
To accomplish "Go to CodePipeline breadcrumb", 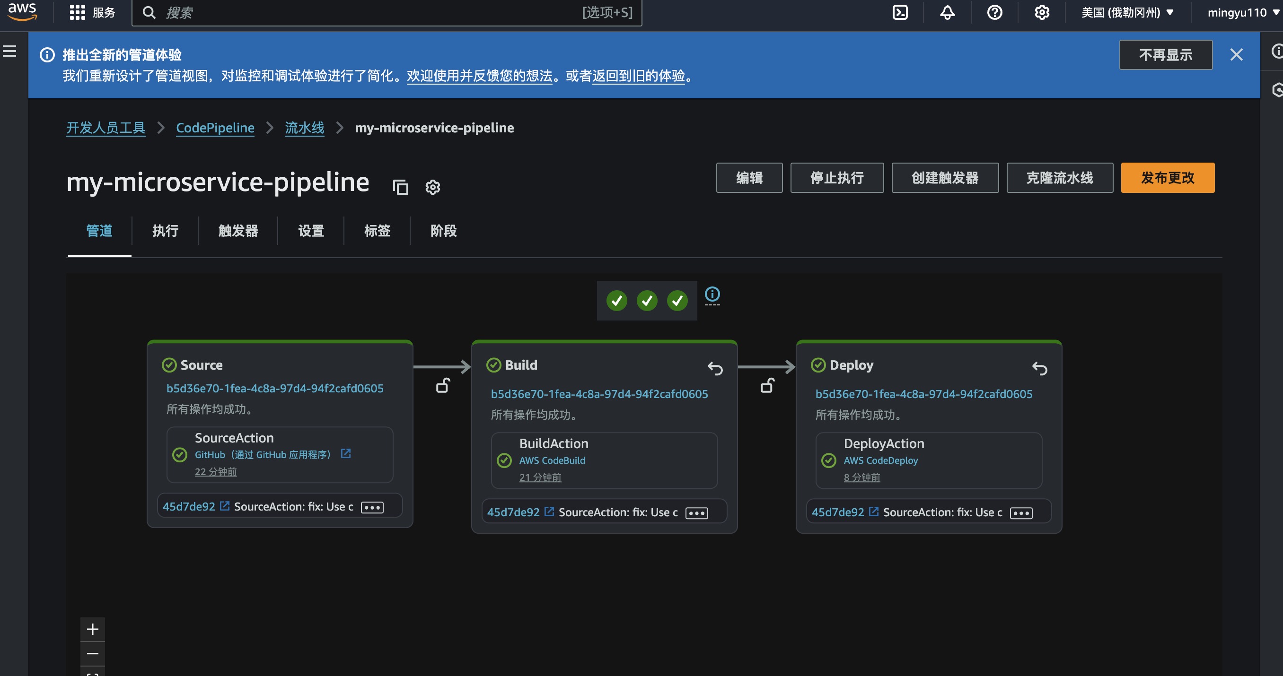I will (215, 128).
